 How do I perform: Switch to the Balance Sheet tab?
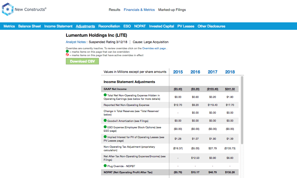point(29,26)
